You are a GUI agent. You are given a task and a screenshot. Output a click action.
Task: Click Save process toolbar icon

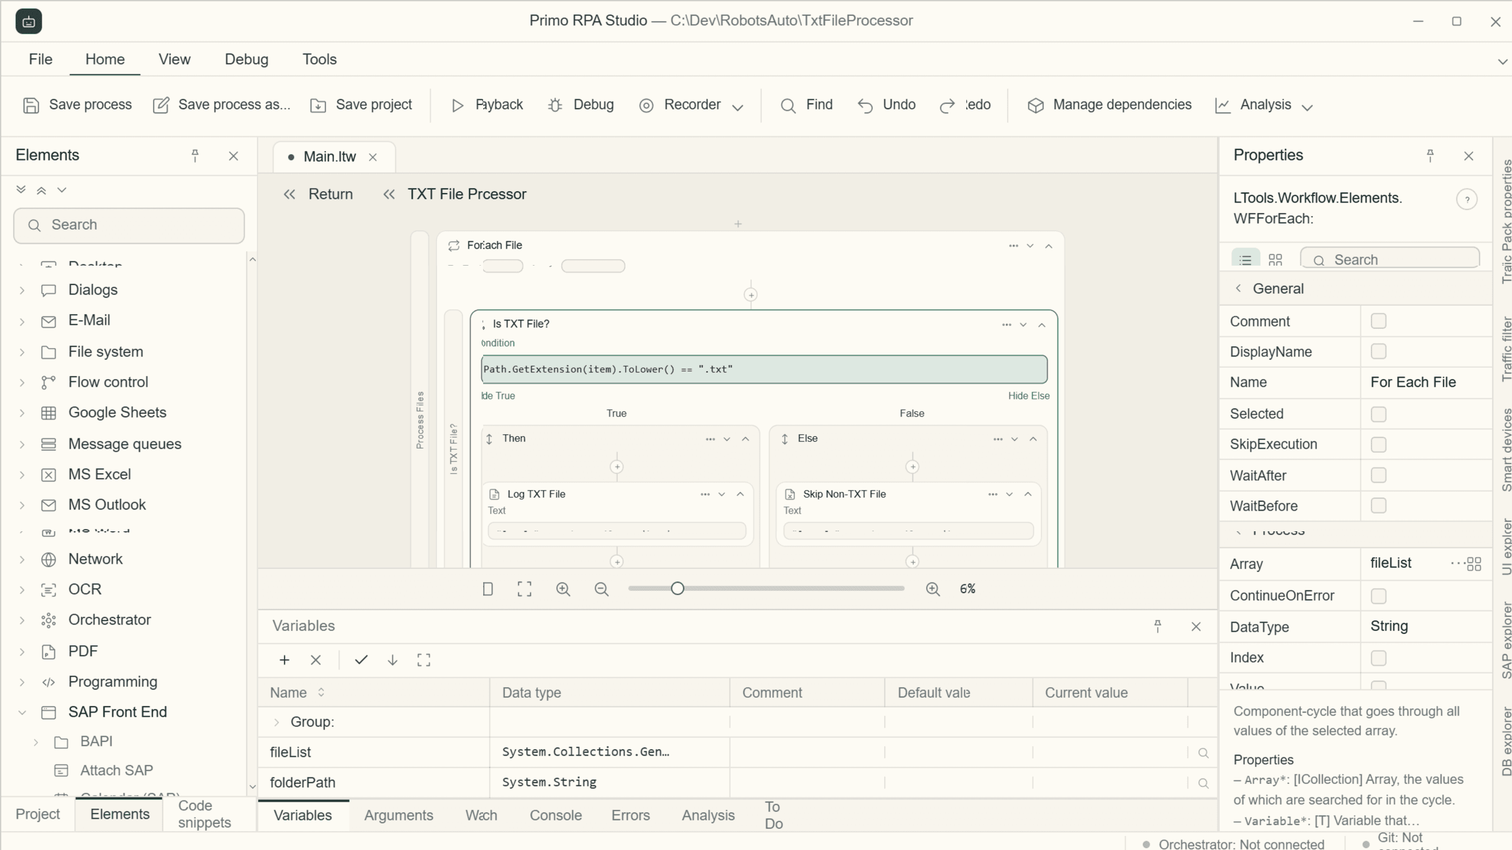tap(31, 105)
